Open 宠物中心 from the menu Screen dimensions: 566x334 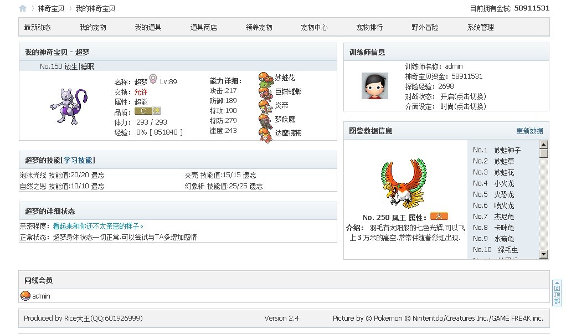(314, 27)
